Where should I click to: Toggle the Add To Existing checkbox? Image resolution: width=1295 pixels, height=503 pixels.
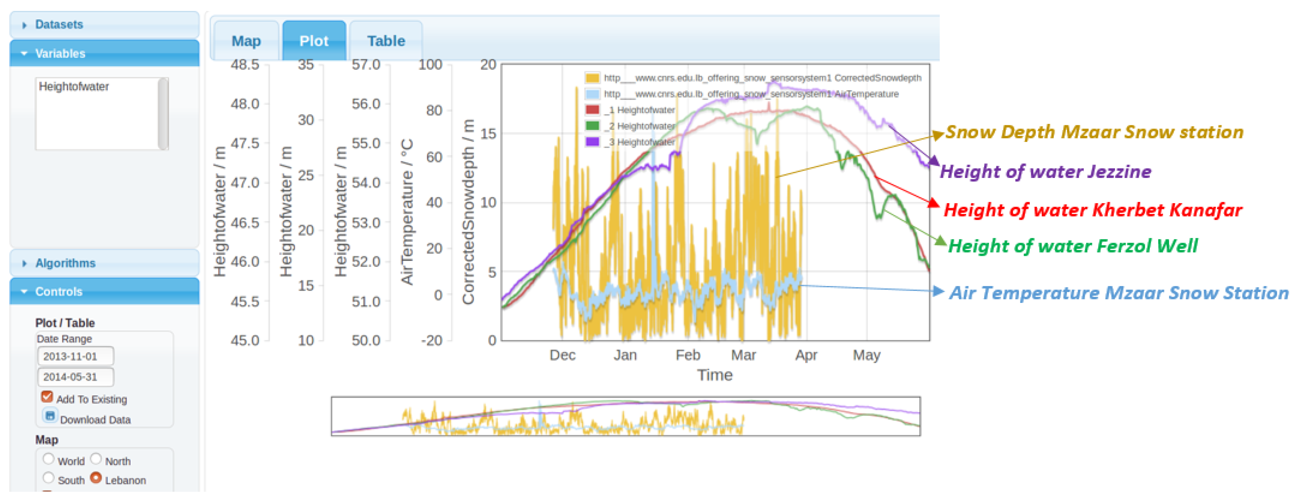(47, 397)
